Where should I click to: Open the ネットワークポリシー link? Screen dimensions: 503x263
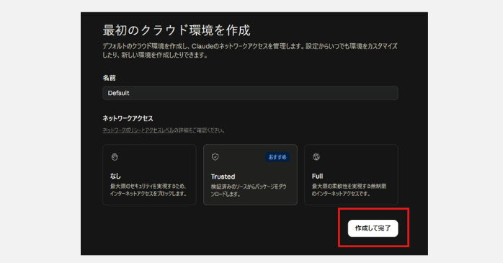[122, 130]
